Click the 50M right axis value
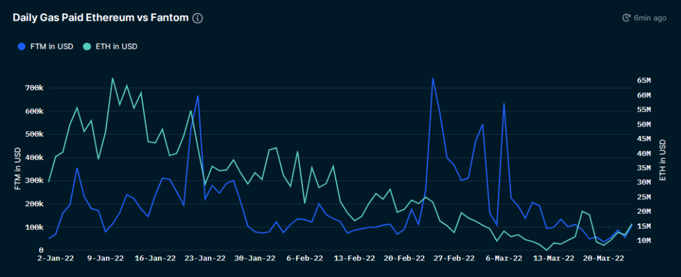This screenshot has height=277, width=681. (x=643, y=124)
